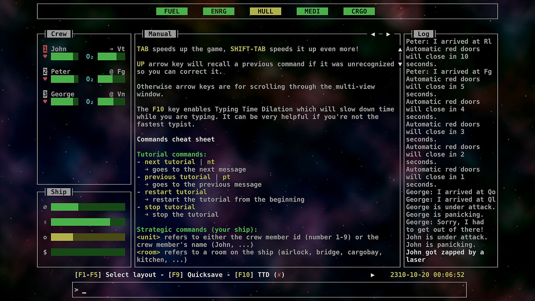This screenshot has height=301, width=535.
Task: Click the ship fuel ∅ icon
Action: tap(45, 207)
